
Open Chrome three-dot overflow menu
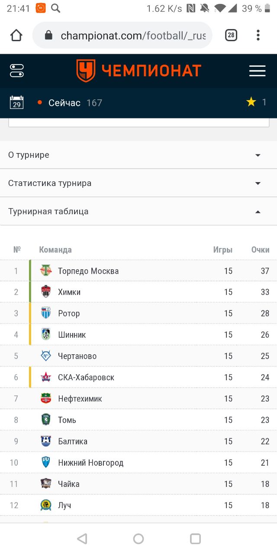tap(258, 35)
